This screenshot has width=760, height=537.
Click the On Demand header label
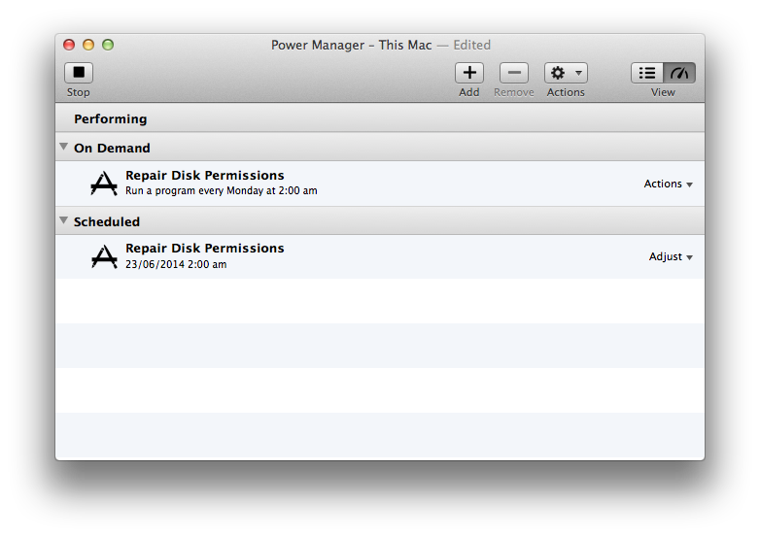pyautogui.click(x=112, y=149)
